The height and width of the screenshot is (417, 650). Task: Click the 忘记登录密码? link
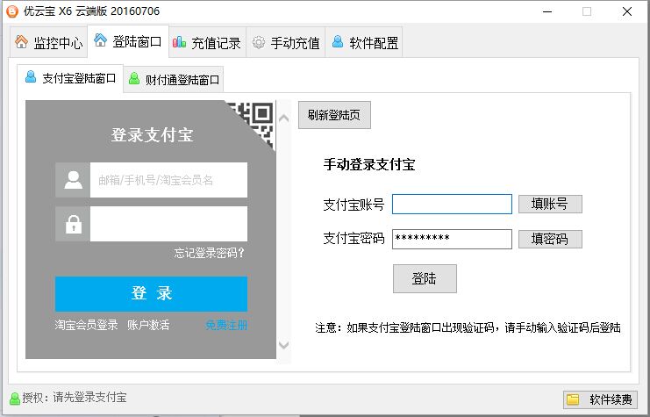(x=209, y=254)
